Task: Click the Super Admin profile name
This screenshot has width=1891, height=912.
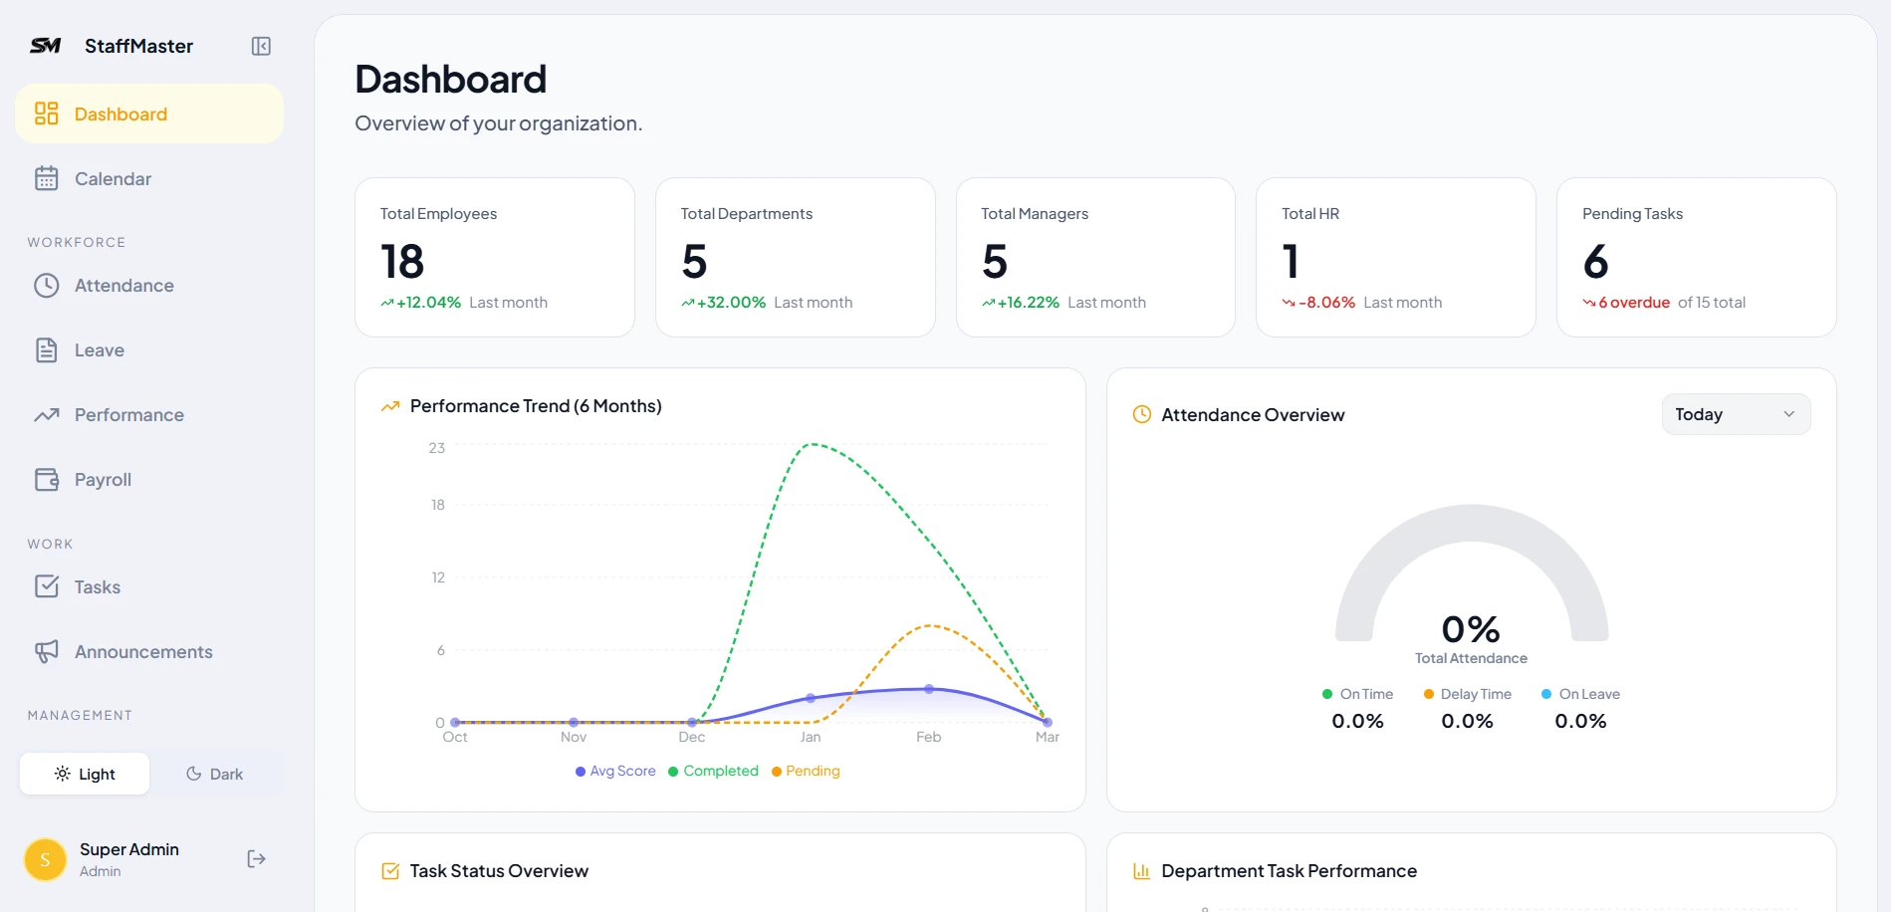Action: click(129, 849)
